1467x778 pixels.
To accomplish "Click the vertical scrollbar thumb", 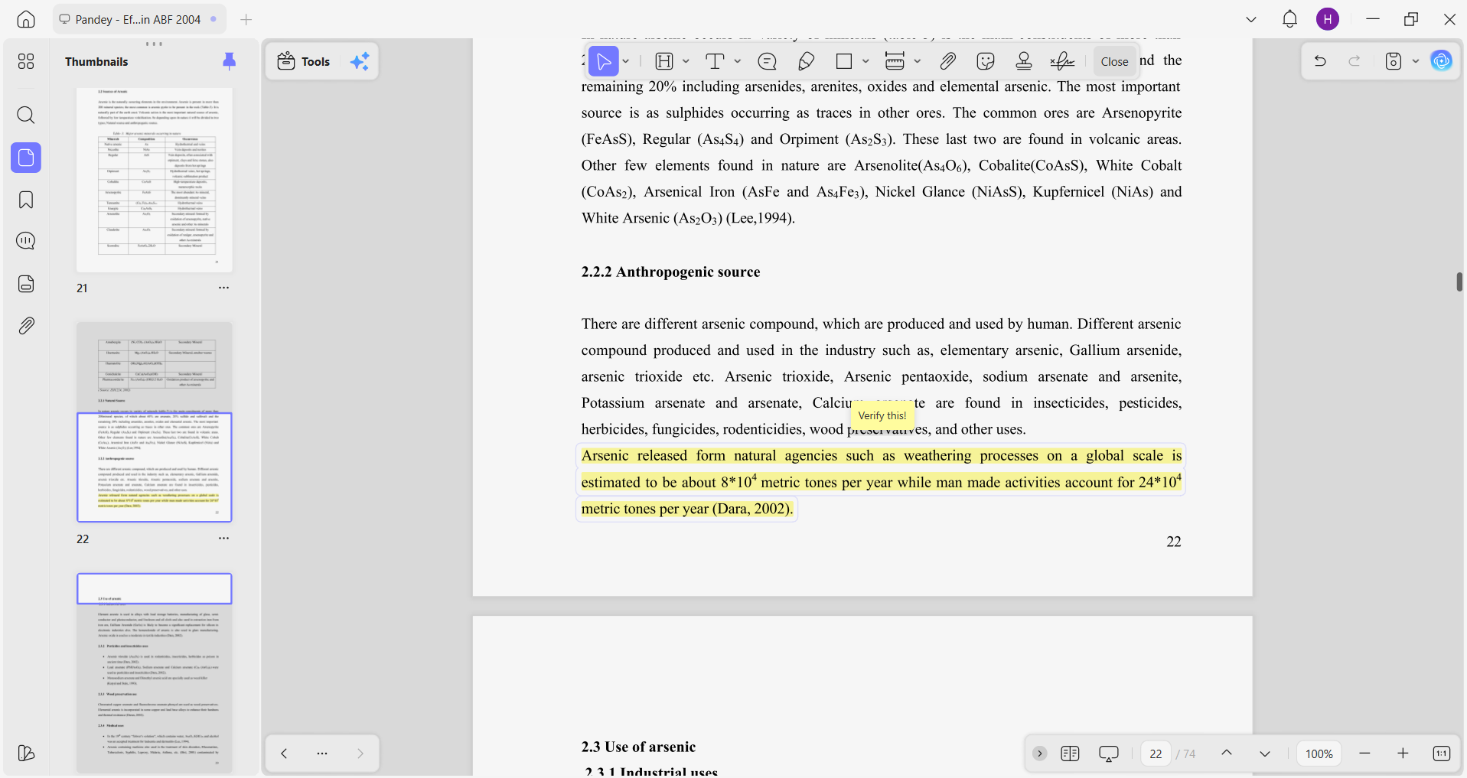I will click(x=1459, y=282).
